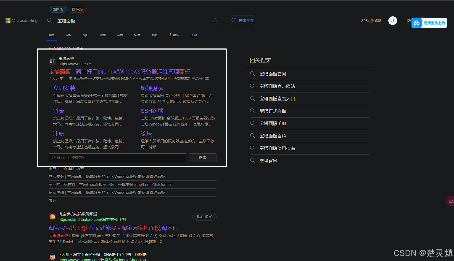Open user account avatar

pyautogui.click(x=393, y=21)
